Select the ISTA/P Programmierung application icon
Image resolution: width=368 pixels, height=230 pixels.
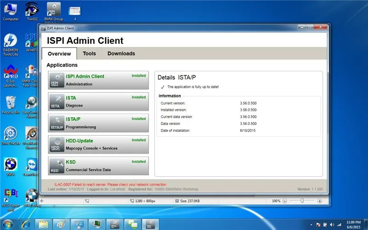point(57,123)
